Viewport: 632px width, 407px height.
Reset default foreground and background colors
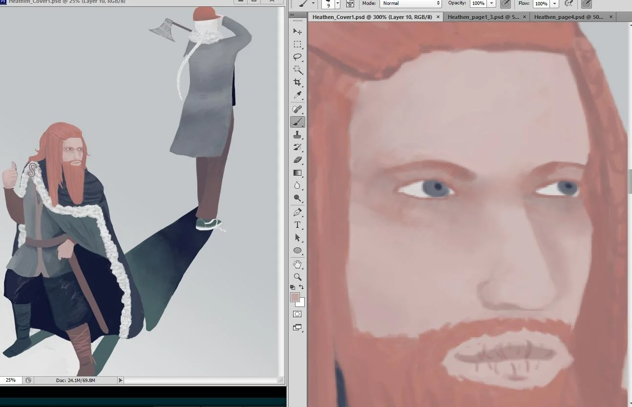(293, 287)
